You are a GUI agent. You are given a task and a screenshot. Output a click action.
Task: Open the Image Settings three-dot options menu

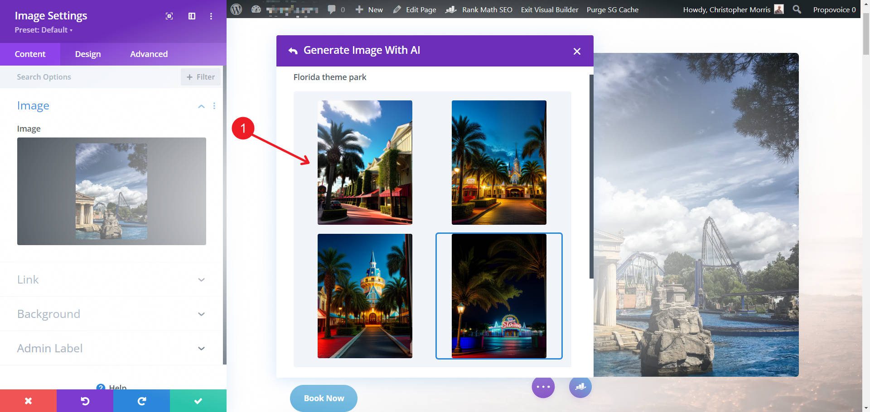pyautogui.click(x=211, y=16)
